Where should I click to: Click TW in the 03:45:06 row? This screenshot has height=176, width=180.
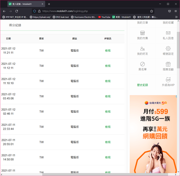(x=41, y=96)
